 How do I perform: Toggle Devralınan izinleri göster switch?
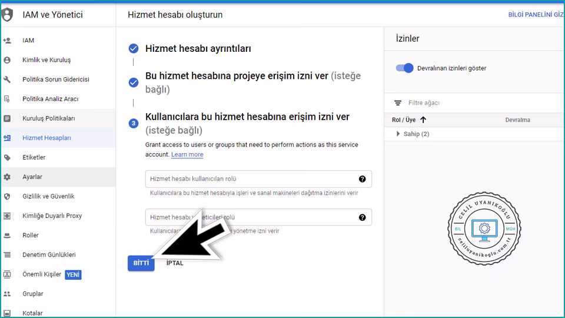click(x=404, y=68)
